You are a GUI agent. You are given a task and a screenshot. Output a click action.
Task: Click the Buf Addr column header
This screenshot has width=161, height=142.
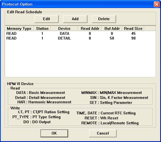coord(112,28)
